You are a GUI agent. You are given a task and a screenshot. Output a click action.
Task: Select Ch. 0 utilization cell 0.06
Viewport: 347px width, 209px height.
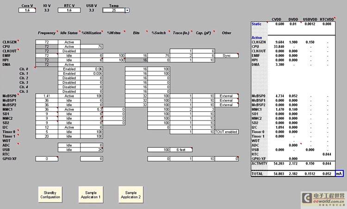pyautogui.click(x=92, y=69)
